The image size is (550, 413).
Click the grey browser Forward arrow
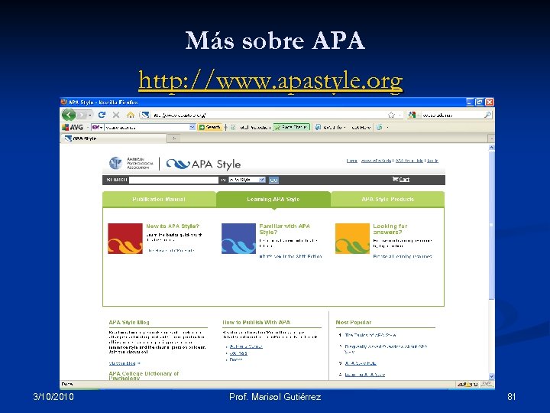point(82,115)
